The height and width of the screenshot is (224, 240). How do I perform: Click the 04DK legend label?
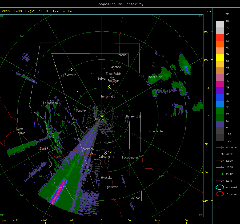229,154
